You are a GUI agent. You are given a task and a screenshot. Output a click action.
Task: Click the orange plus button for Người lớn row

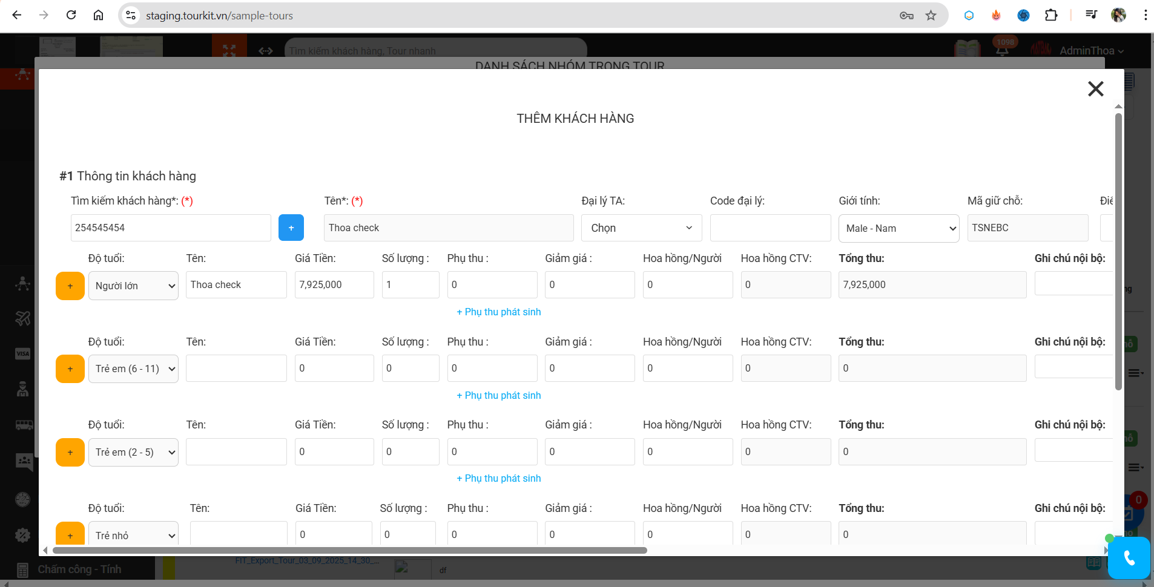70,286
